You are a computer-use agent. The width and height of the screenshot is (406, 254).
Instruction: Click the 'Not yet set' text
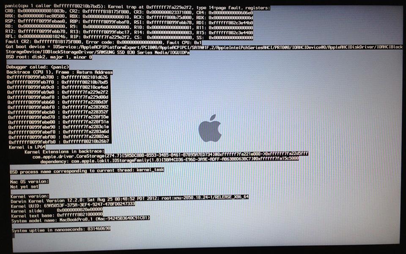click(x=25, y=186)
